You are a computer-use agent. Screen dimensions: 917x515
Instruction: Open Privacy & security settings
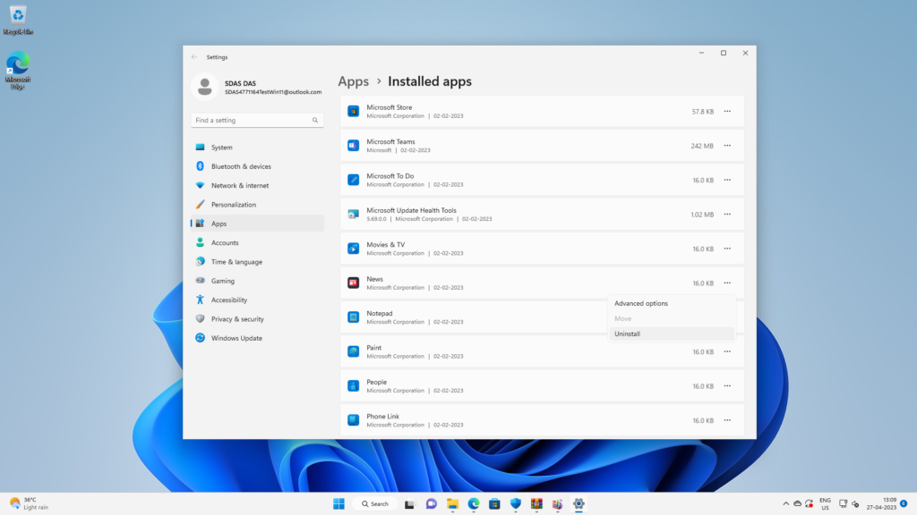(x=257, y=319)
